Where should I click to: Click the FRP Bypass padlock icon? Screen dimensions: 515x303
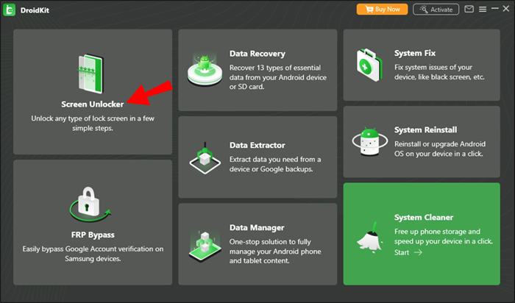[90, 204]
